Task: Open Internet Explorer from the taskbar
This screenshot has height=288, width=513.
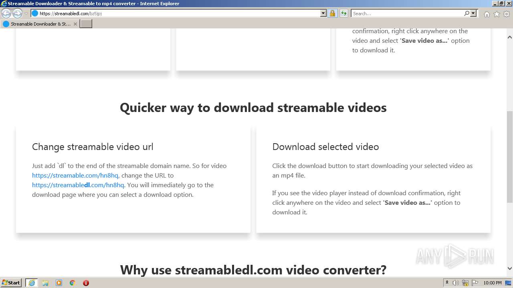Action: [32, 283]
